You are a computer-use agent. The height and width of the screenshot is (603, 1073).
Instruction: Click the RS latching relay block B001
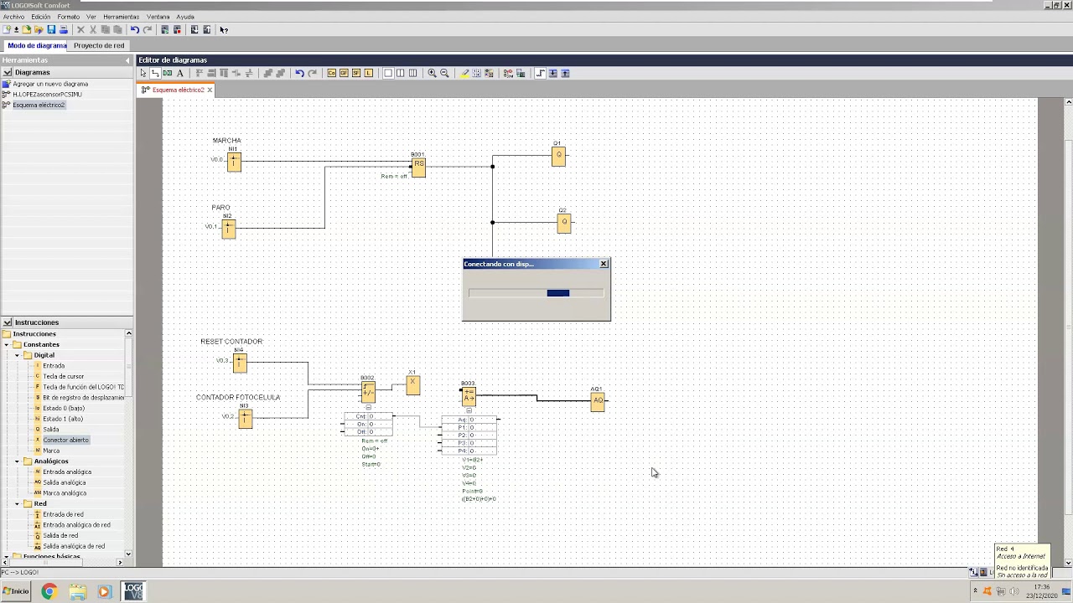pyautogui.click(x=418, y=167)
